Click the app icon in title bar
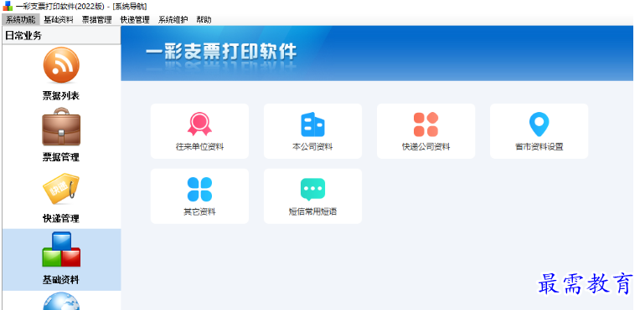640x310 pixels. pos(8,6)
